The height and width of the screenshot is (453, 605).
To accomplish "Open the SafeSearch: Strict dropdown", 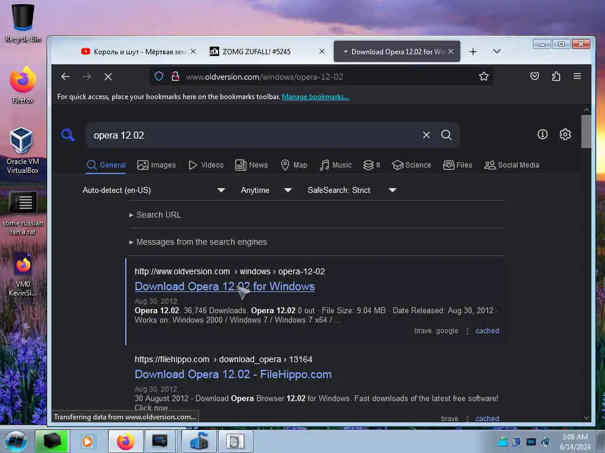I will pyautogui.click(x=352, y=190).
